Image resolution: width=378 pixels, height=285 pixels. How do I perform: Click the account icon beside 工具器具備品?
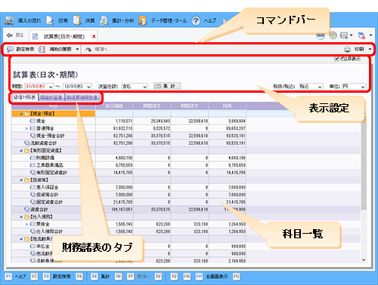(33, 165)
